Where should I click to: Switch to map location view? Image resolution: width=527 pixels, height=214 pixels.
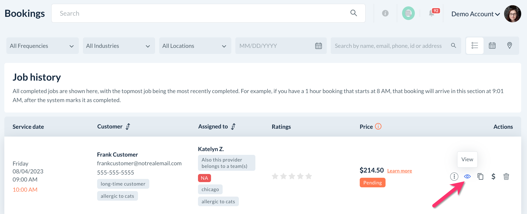pyautogui.click(x=509, y=46)
